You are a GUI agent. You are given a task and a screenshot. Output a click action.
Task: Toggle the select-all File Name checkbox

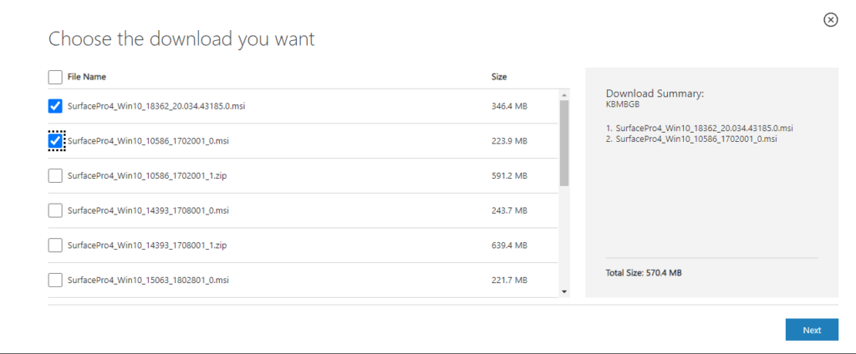pos(55,77)
